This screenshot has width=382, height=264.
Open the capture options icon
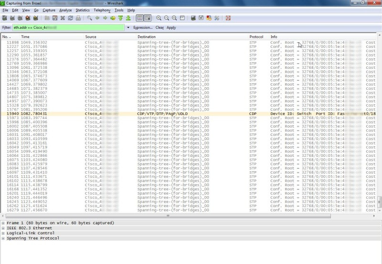coord(12,18)
